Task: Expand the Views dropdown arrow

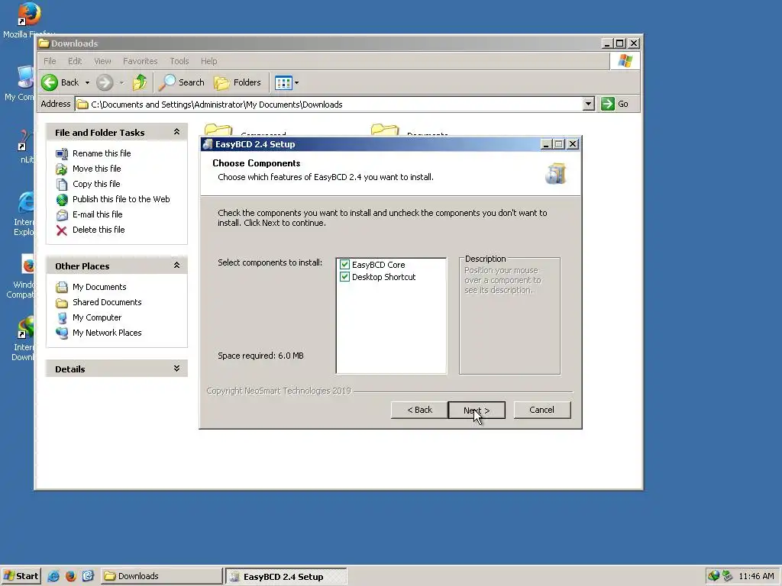Action: click(297, 82)
